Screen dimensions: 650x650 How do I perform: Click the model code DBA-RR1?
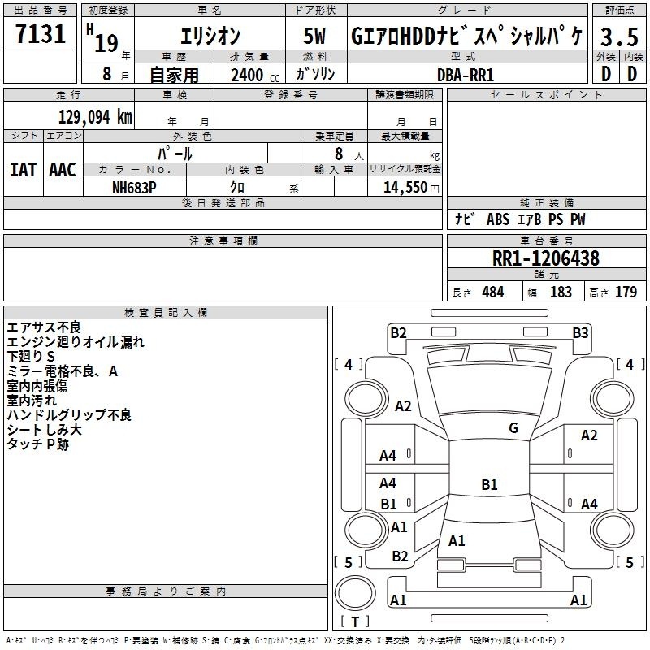pyautogui.click(x=465, y=74)
